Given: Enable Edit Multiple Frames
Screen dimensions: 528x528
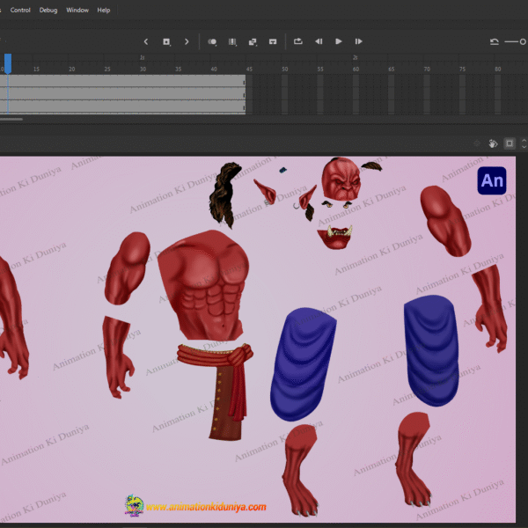Looking at the screenshot, I should (232, 41).
